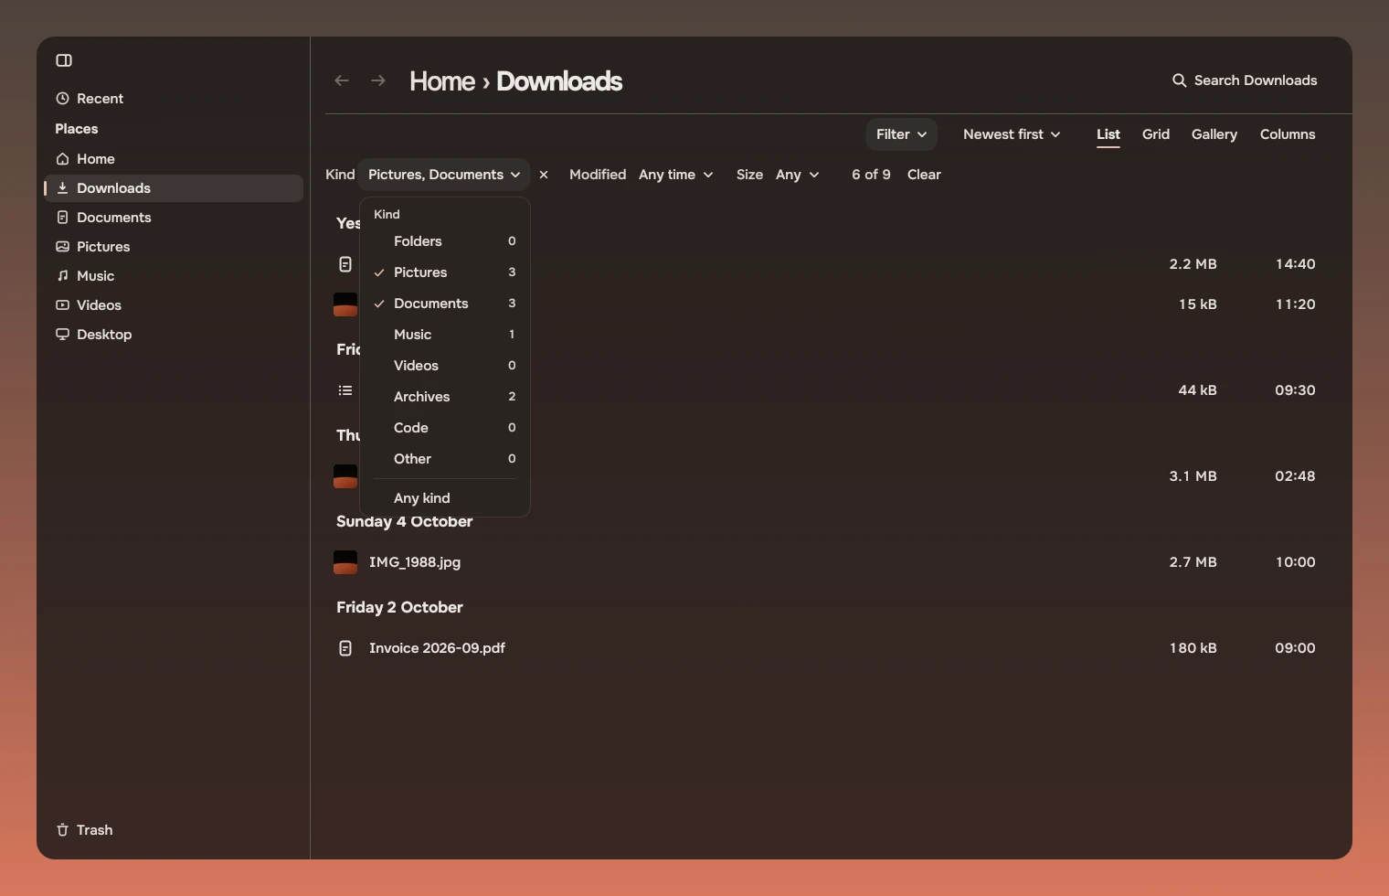The width and height of the screenshot is (1389, 896).
Task: Go forward with the right arrow
Action: (378, 80)
